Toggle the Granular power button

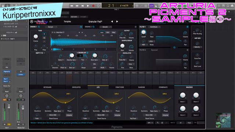pos(87,53)
